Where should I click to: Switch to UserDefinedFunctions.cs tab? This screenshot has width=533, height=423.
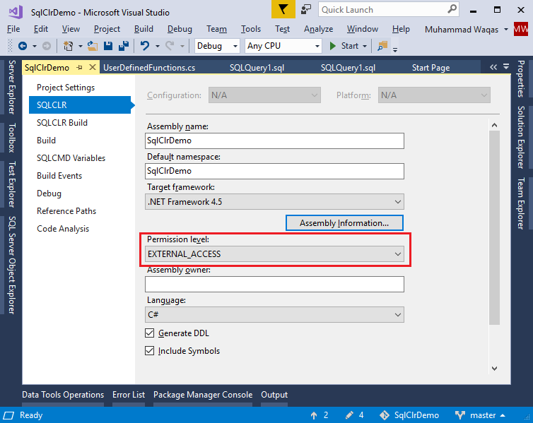pyautogui.click(x=149, y=68)
